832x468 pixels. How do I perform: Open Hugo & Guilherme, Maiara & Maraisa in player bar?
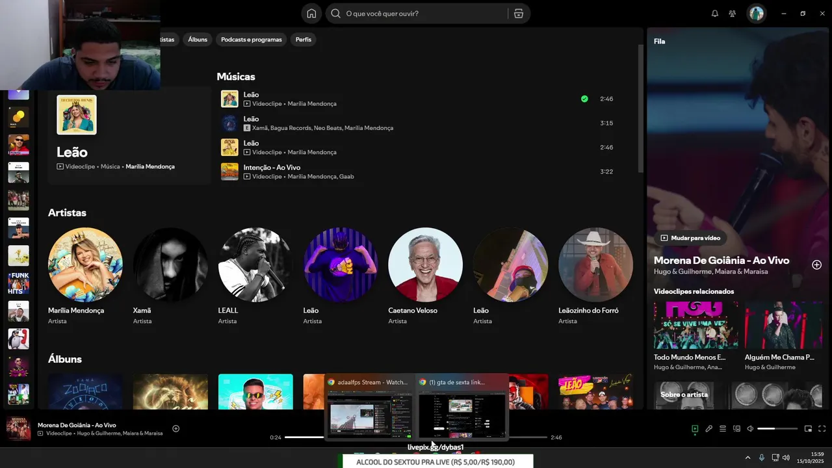point(120,434)
